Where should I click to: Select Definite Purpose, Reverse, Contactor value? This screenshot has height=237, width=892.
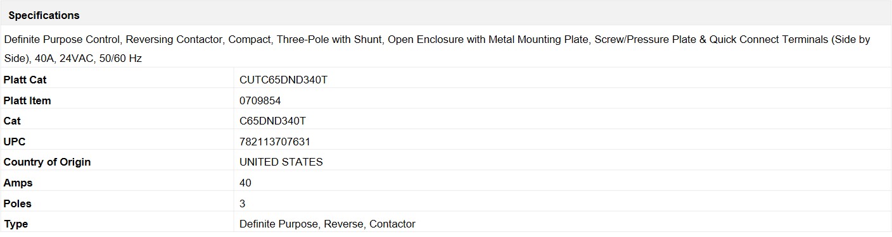328,224
